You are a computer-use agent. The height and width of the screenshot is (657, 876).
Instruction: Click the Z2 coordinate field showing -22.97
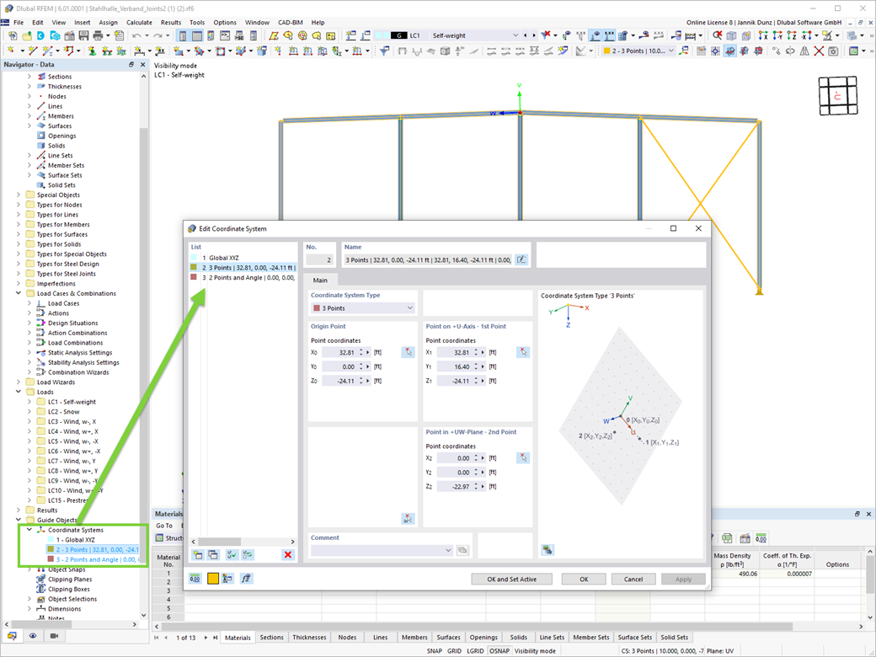456,487
